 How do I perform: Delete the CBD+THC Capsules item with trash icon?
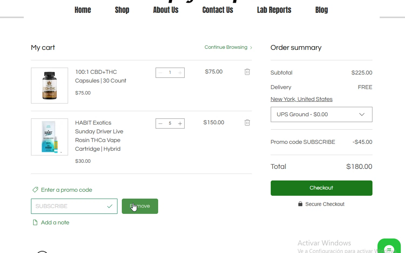(x=247, y=72)
